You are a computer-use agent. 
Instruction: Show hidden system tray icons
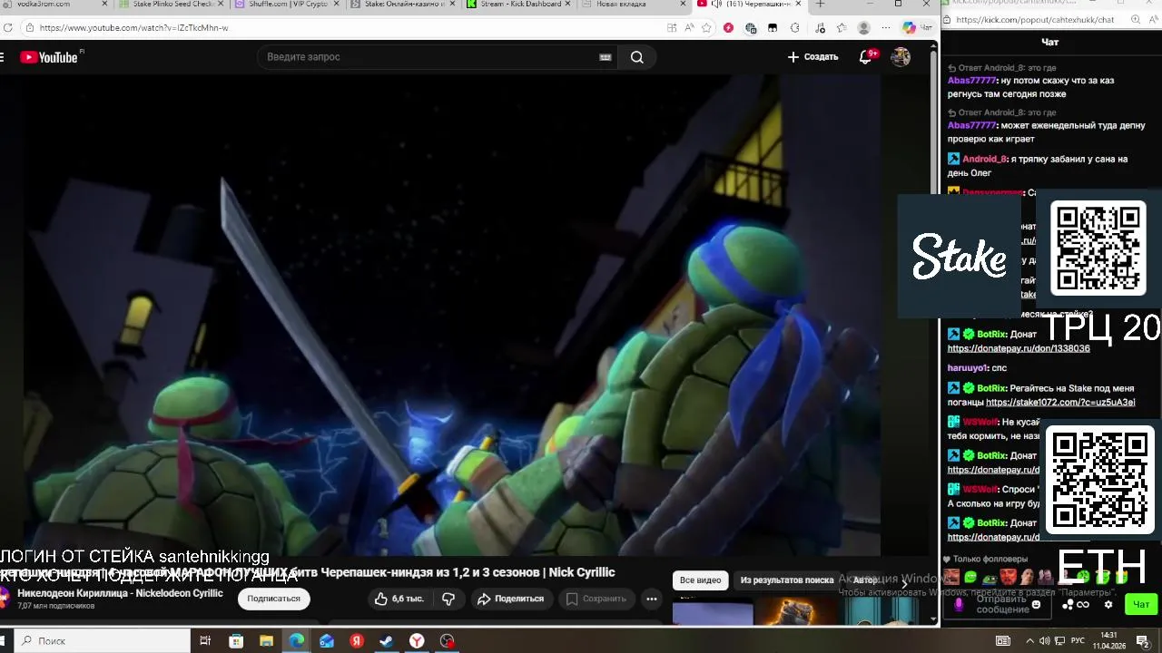point(1030,641)
